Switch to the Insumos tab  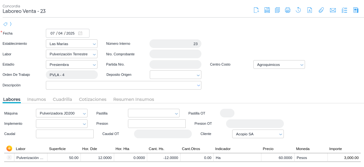(x=37, y=99)
